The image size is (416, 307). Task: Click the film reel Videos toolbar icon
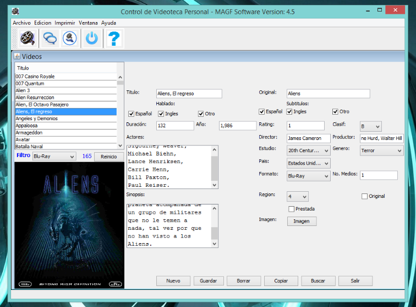pos(27,38)
